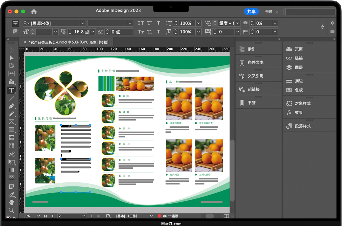The width and height of the screenshot is (342, 226).
Task: Open the 思源宋体 font family dropdown
Action: pos(83,23)
